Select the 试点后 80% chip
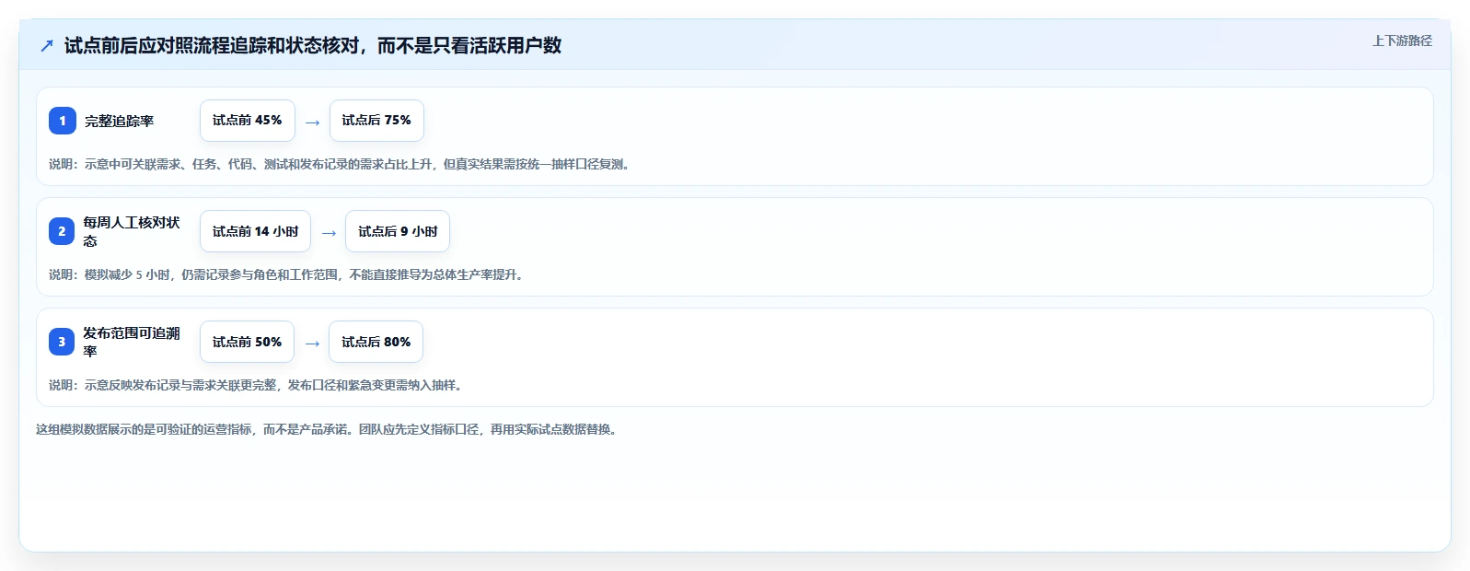The image size is (1470, 571). [x=376, y=342]
